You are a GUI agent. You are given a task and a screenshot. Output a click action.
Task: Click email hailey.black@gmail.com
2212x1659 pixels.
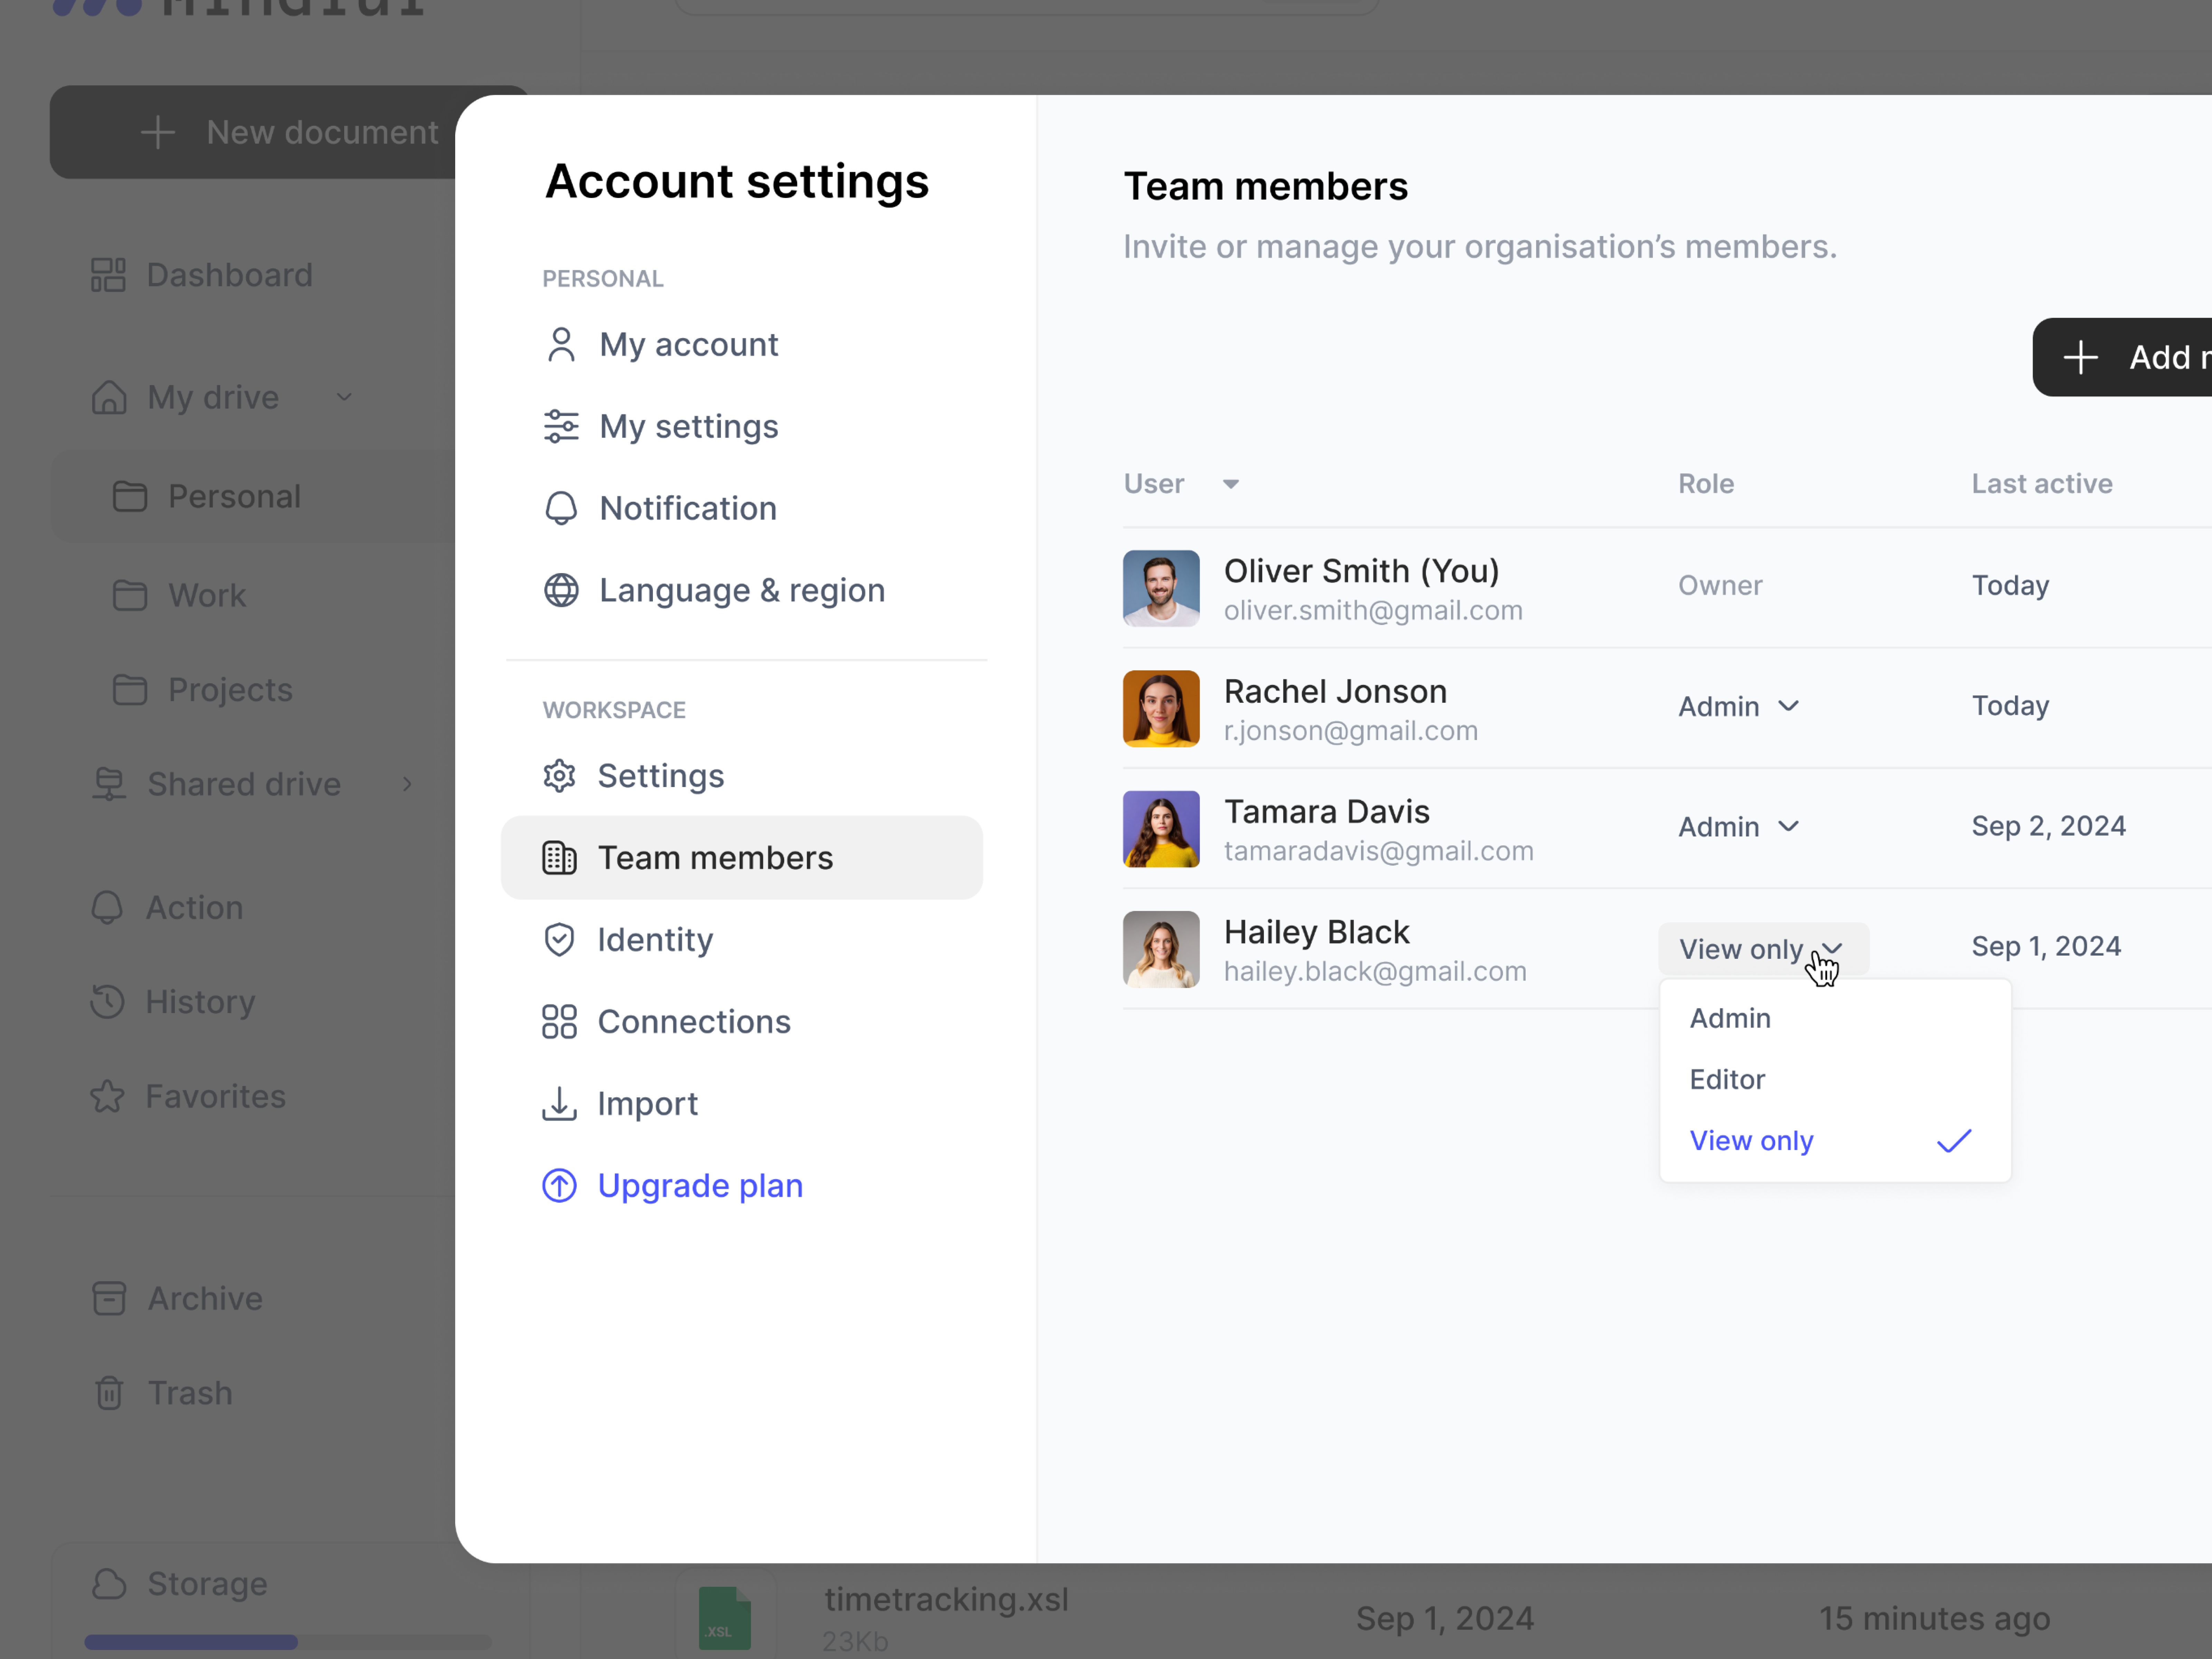pyautogui.click(x=1375, y=972)
